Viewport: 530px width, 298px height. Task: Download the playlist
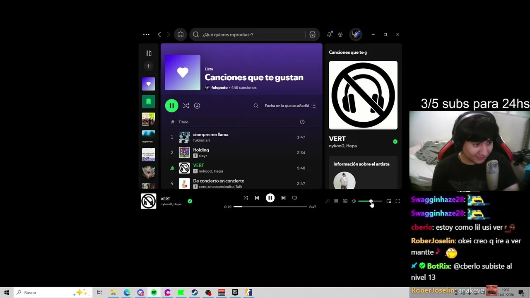(x=197, y=106)
